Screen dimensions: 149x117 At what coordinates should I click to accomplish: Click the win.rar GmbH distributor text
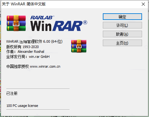[39, 57]
